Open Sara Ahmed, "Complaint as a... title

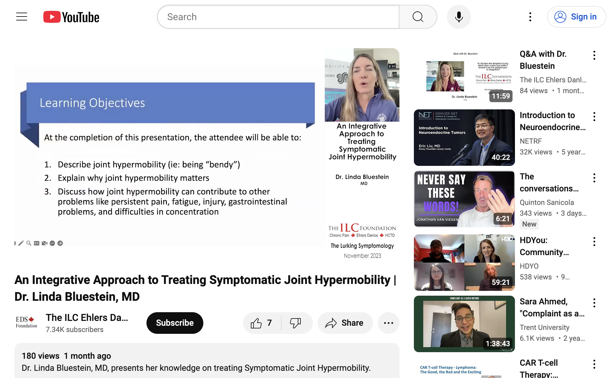pyautogui.click(x=552, y=307)
